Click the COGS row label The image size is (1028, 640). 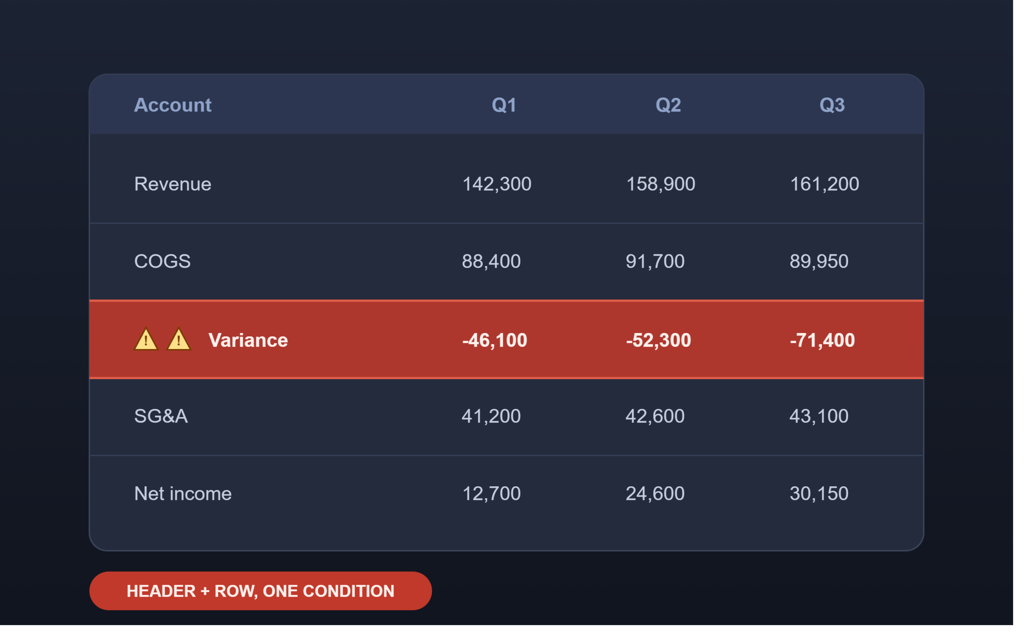(162, 261)
